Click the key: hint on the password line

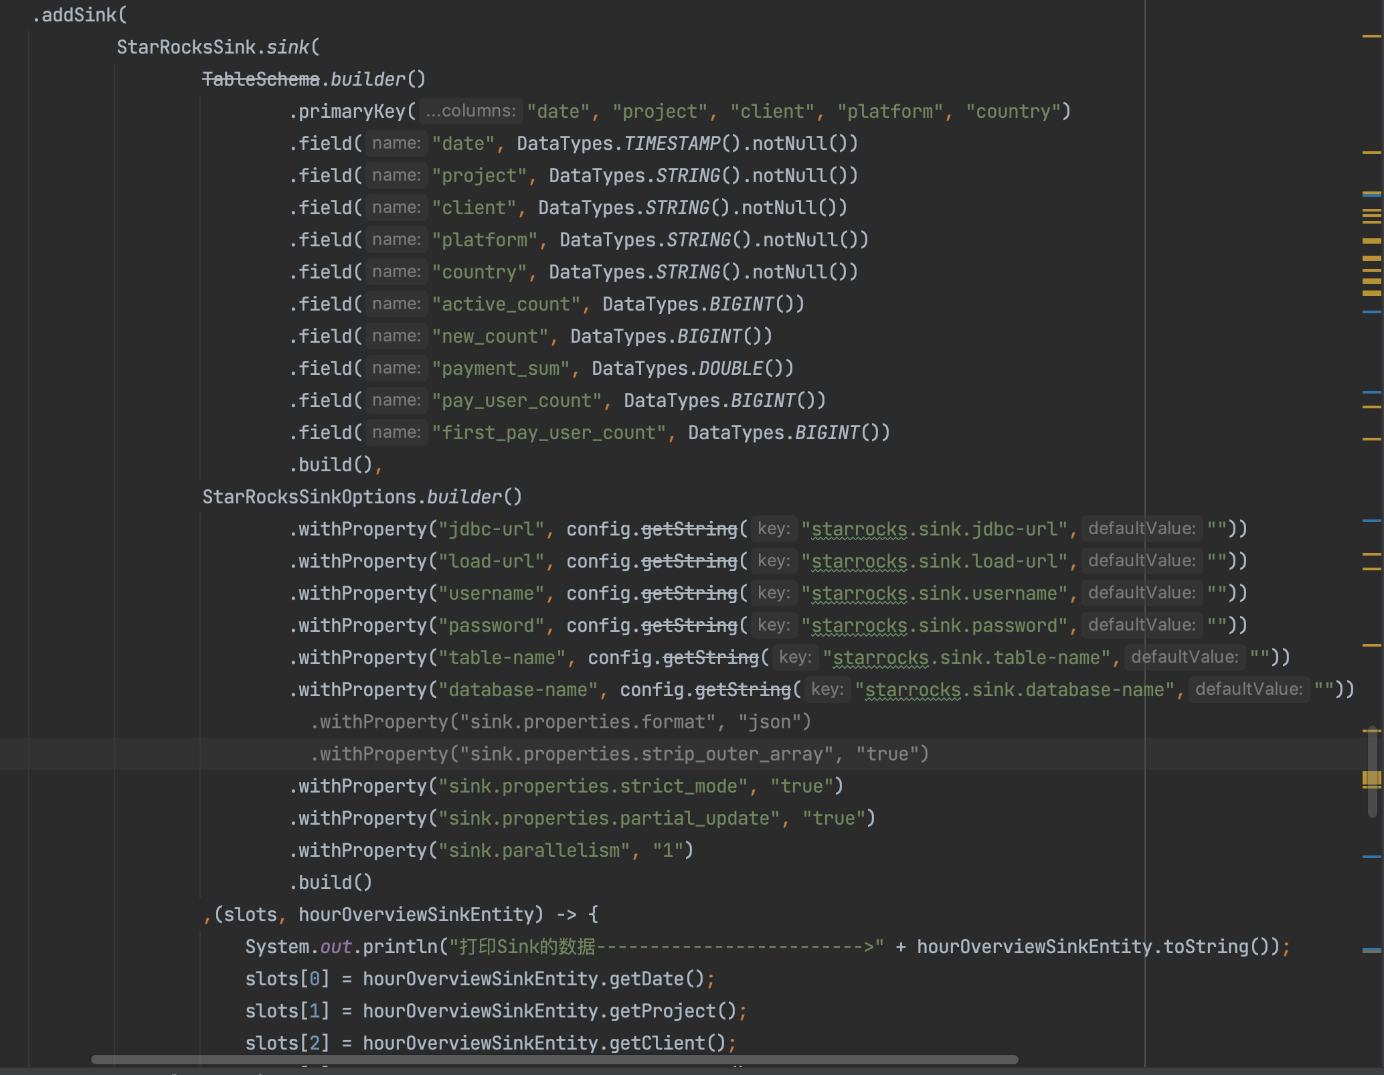point(774,625)
